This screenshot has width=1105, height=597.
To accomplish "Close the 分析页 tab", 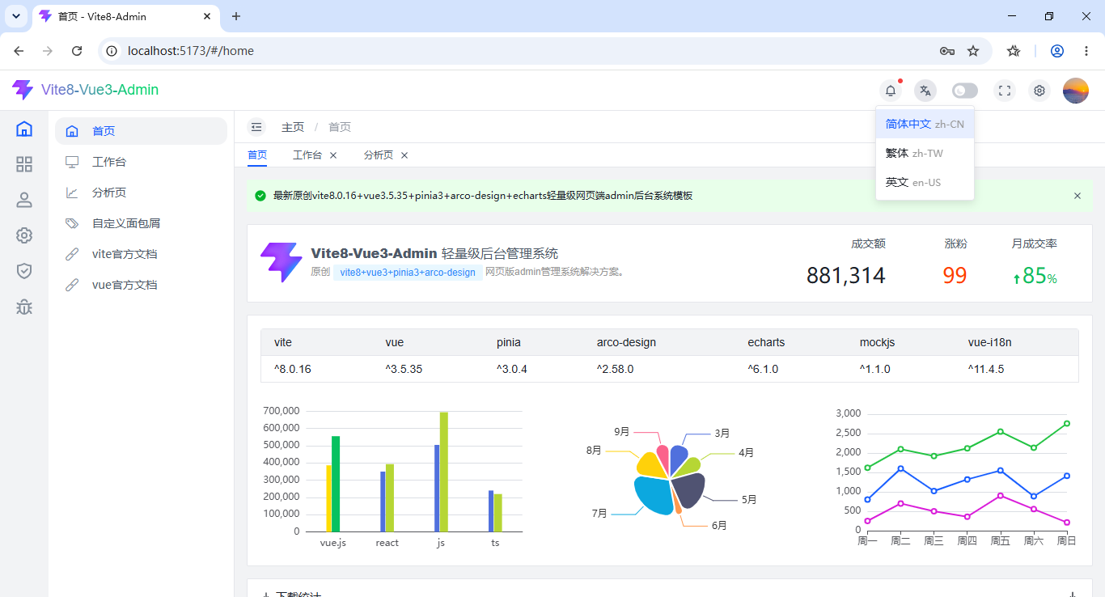I will (404, 155).
